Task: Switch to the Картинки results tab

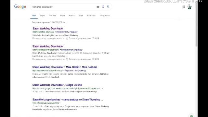Action: [x=52, y=16]
